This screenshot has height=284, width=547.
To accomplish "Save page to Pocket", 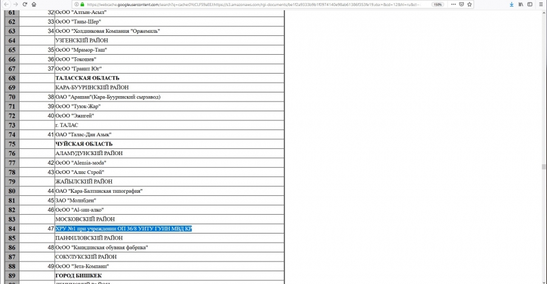I will 461,4.
